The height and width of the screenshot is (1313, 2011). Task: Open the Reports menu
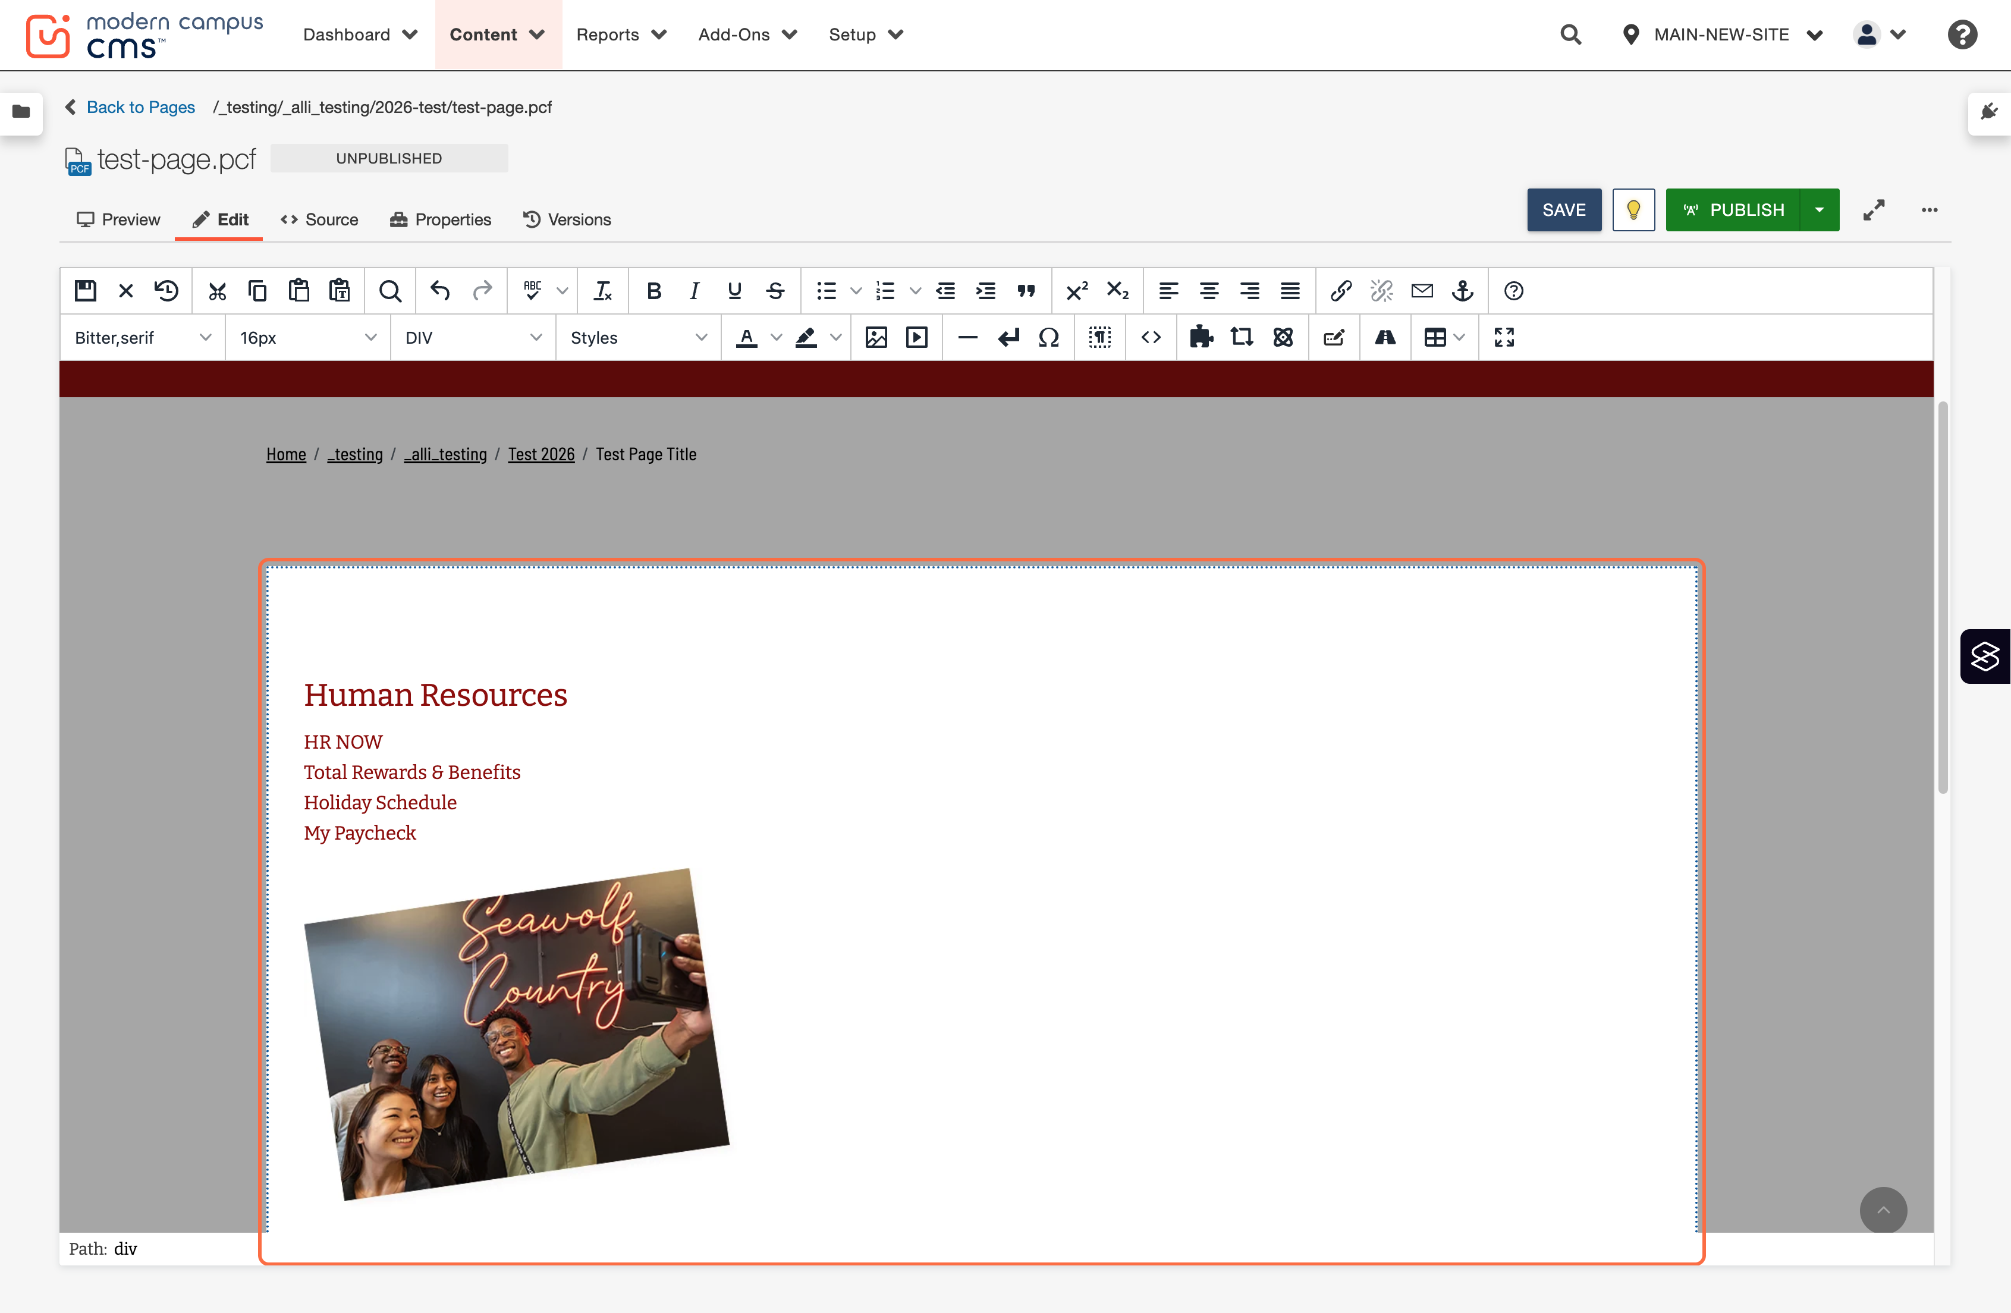(x=621, y=34)
